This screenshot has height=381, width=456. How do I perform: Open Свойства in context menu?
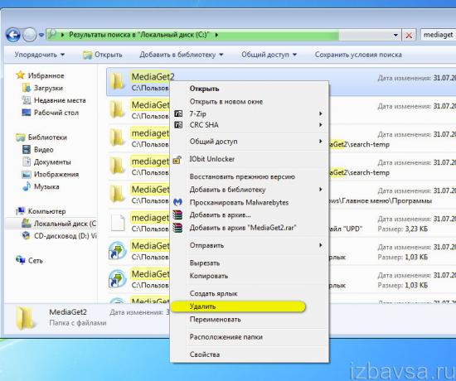pos(205,354)
